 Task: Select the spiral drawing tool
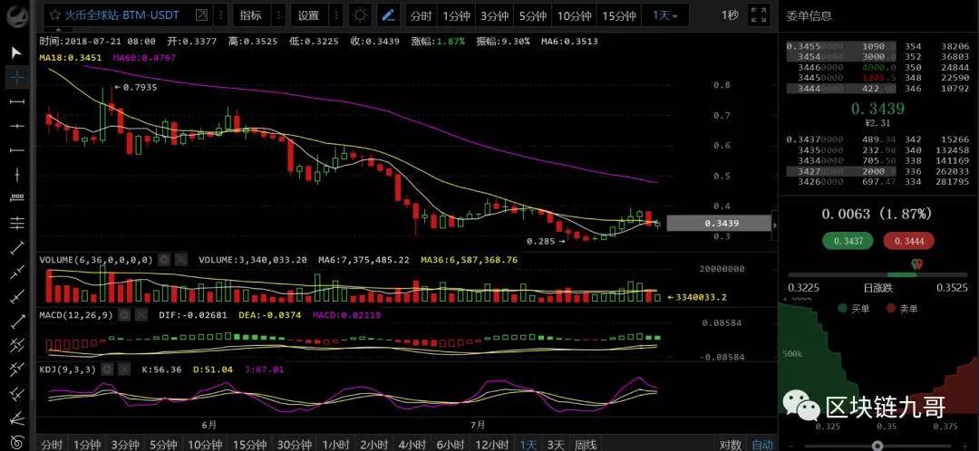17,442
